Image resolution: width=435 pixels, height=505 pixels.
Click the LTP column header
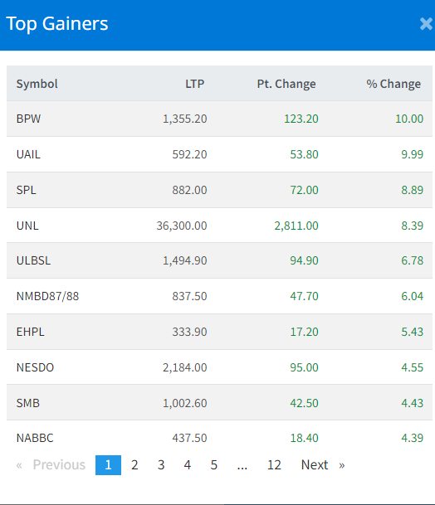click(x=195, y=84)
